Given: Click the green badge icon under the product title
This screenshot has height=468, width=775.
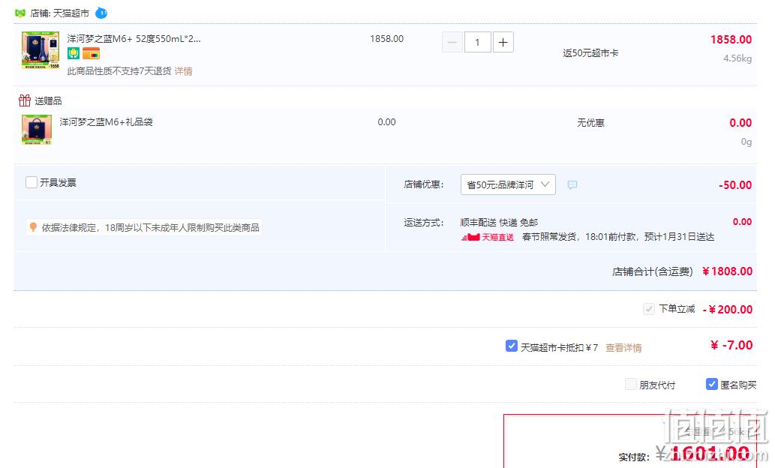Looking at the screenshot, I should pyautogui.click(x=74, y=53).
